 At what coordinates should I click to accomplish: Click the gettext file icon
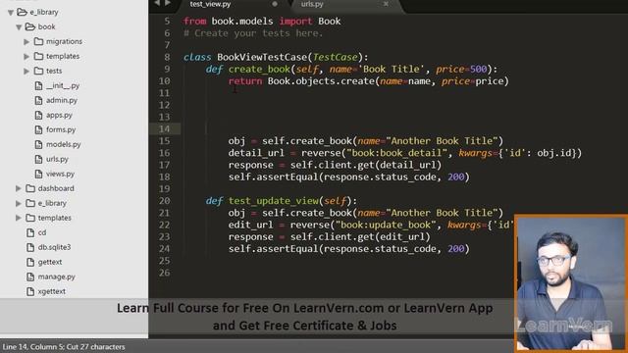(x=30, y=262)
